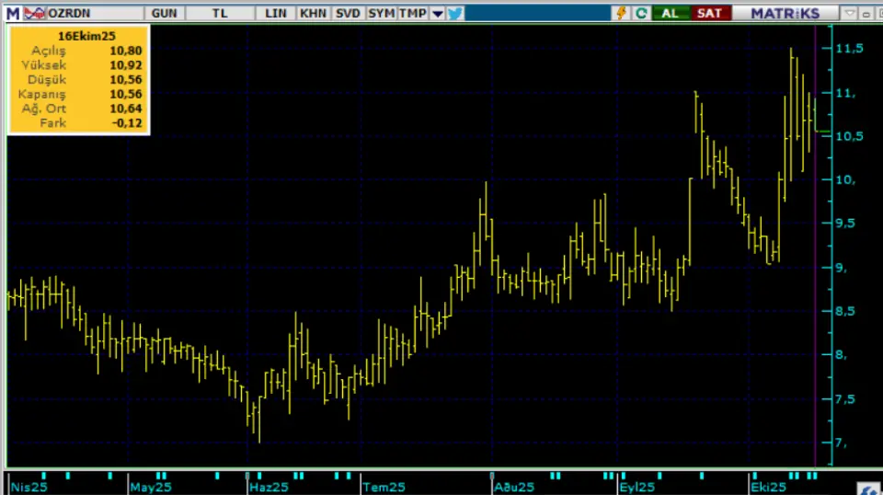The height and width of the screenshot is (495, 883).
Task: Open the GUN period selector
Action: click(164, 13)
